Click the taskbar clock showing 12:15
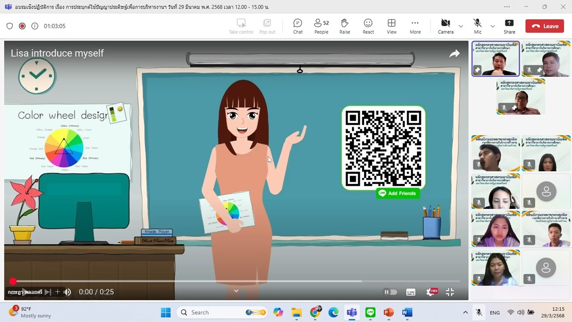Viewport: 572px width, 322px height. pyautogui.click(x=552, y=312)
